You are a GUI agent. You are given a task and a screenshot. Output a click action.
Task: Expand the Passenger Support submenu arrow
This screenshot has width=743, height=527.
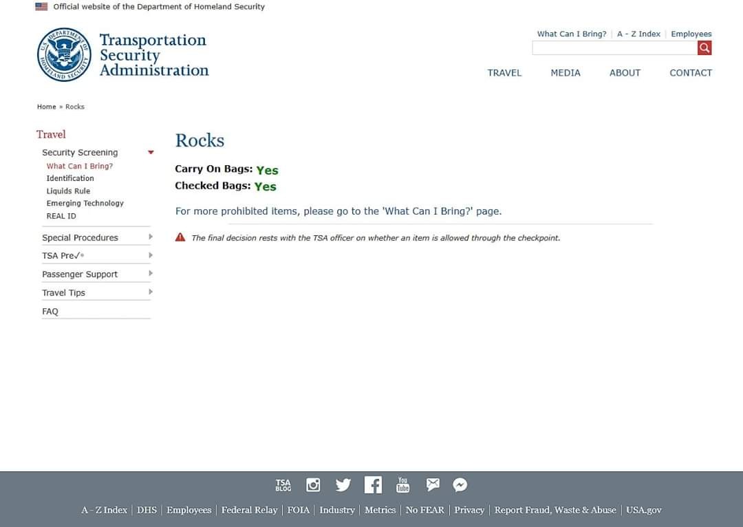pyautogui.click(x=151, y=274)
